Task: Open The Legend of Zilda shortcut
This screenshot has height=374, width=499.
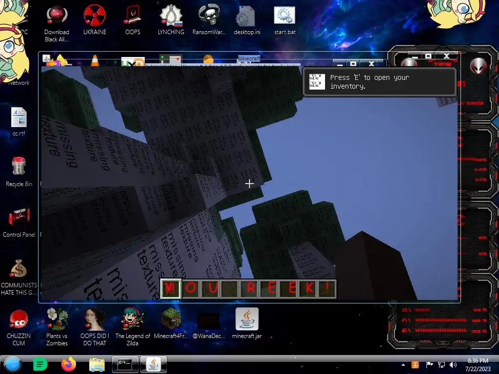Action: pyautogui.click(x=133, y=327)
